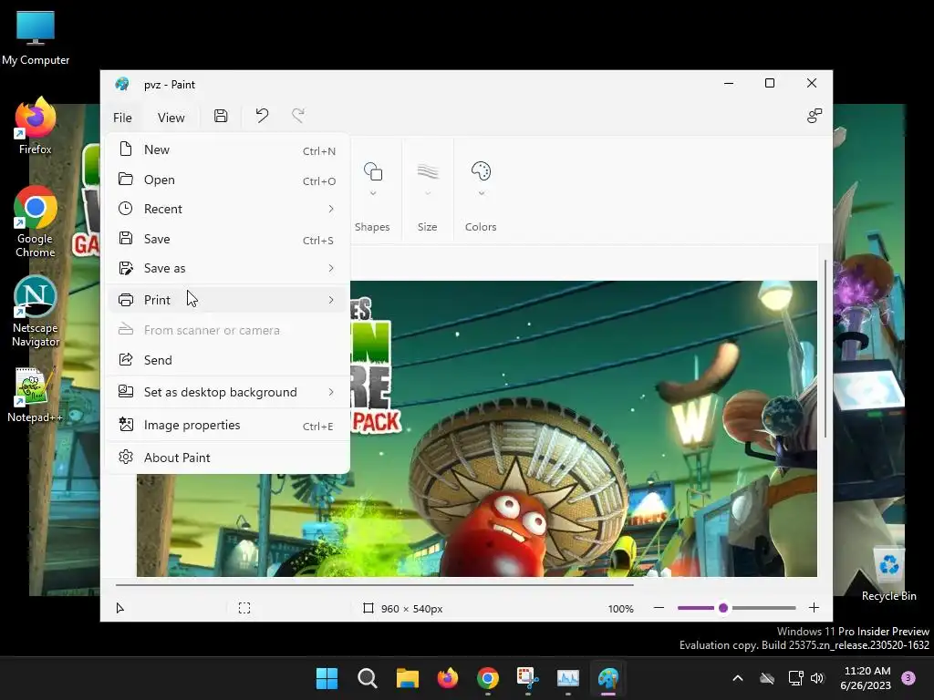The image size is (934, 700).
Task: Click the network tray icon
Action: pyautogui.click(x=795, y=678)
